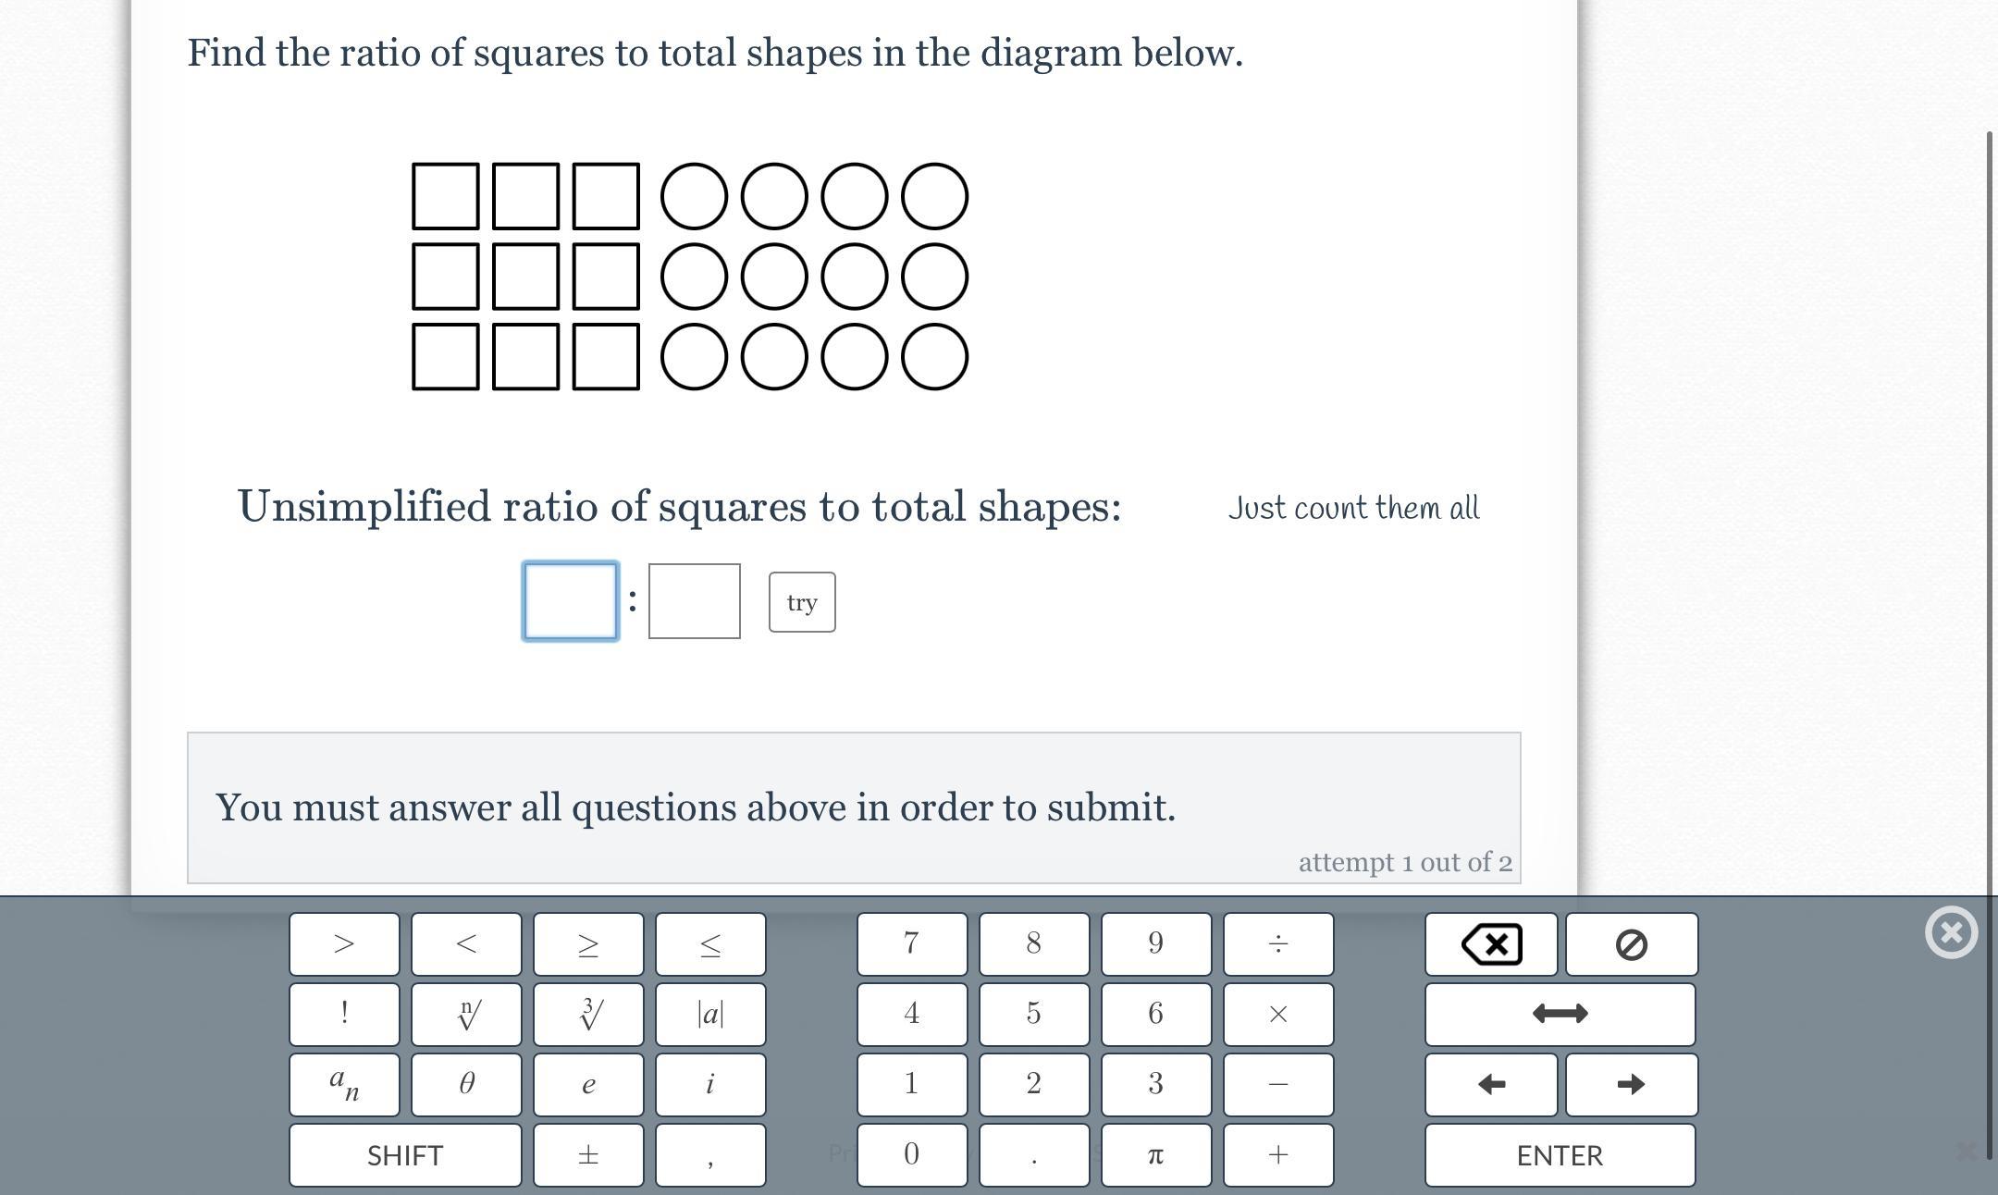1998x1195 pixels.
Task: Insert cube root symbol key
Action: (x=588, y=1014)
